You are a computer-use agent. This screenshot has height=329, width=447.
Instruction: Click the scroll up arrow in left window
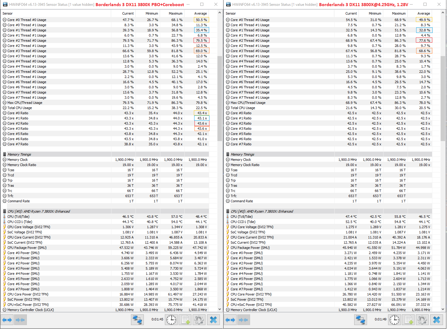coord(220,13)
